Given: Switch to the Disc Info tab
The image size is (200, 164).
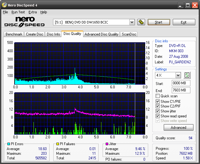Looking at the screenshot, I should pyautogui.click(x=53, y=34).
